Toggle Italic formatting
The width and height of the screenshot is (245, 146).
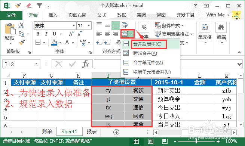pos(46,34)
